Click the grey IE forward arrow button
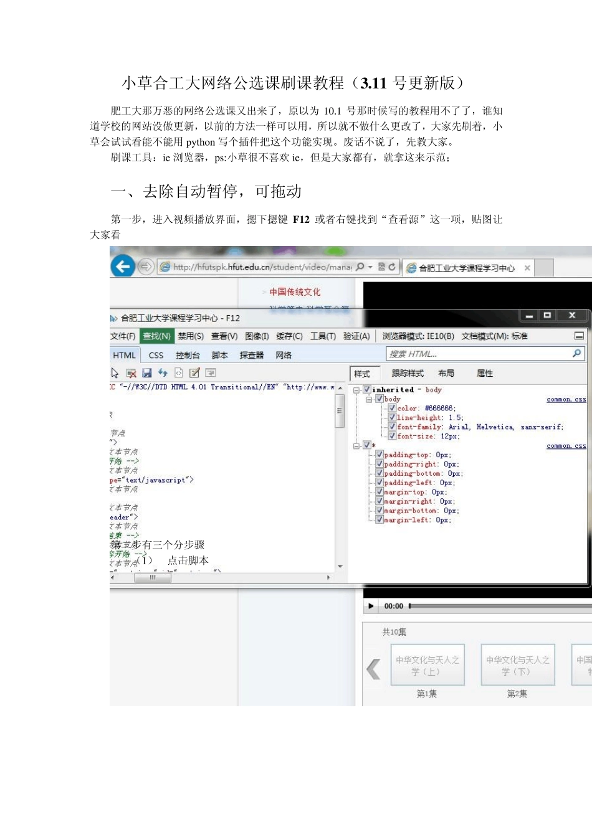 coord(145,267)
